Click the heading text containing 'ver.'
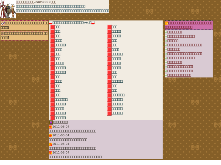Screen dimensions: 221x165 [x=72, y=22]
